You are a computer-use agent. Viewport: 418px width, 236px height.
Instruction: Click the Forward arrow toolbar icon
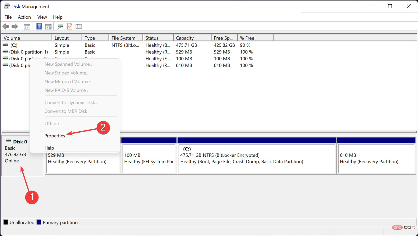[x=15, y=26]
